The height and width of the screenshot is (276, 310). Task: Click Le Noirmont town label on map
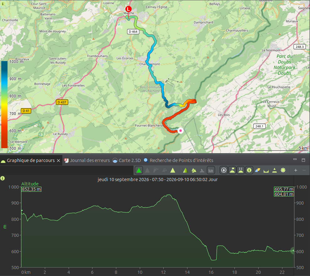(271, 50)
